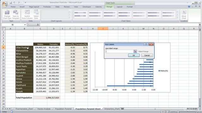202x113 pixels.
Task: Click the zoom in plus button
Action: [197, 112]
